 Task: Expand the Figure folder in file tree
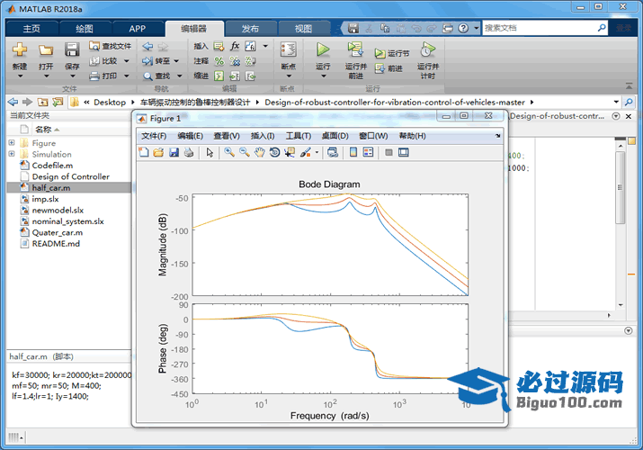[12, 143]
